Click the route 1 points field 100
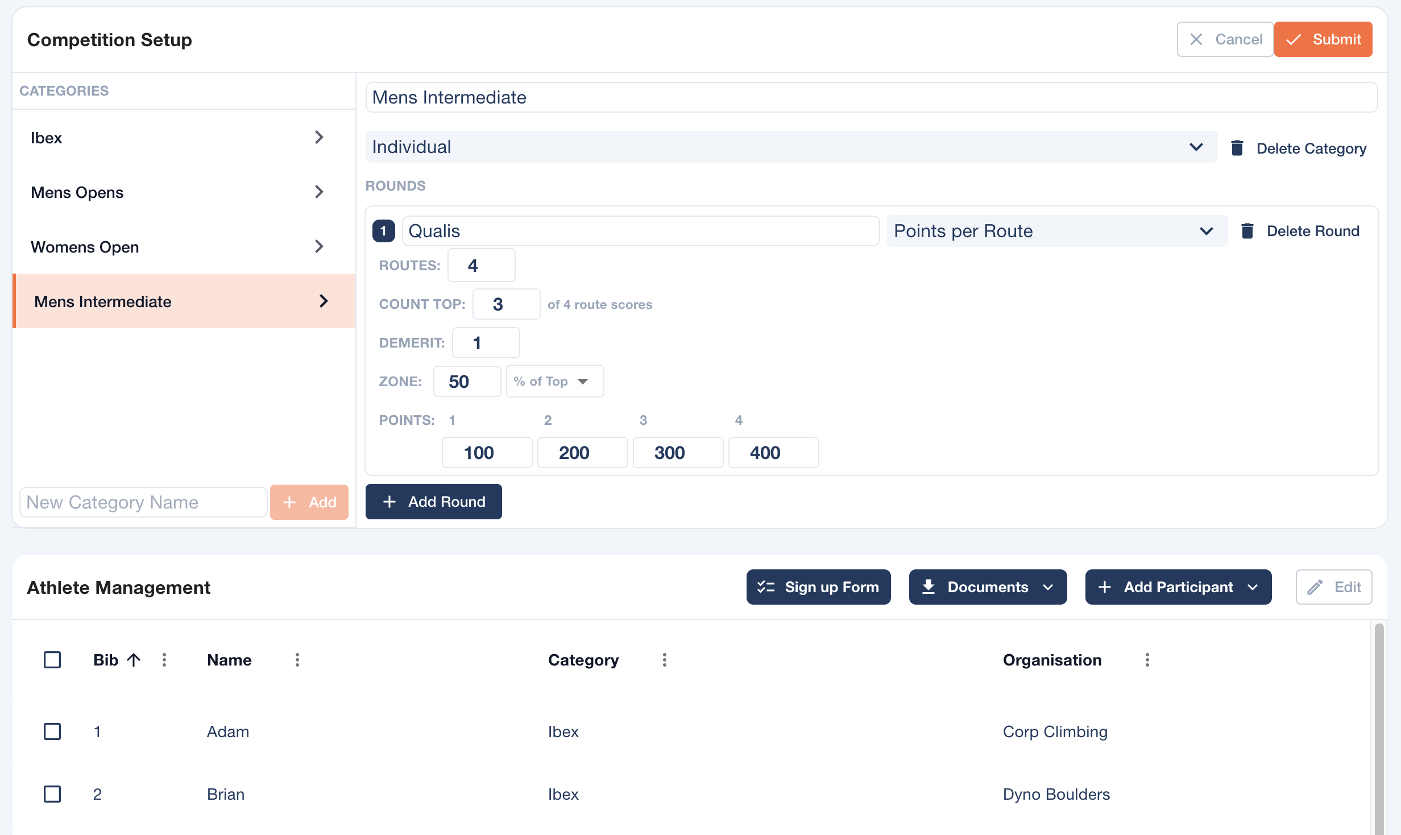 click(x=487, y=453)
